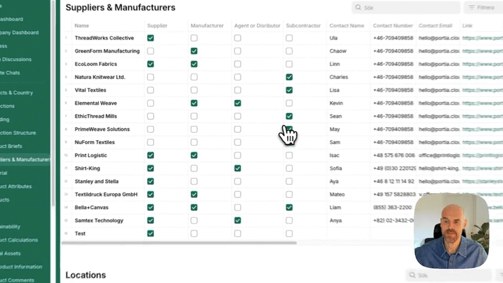The width and height of the screenshot is (503, 283).
Task: Check Manufacturer box for Natura Knitwear Ltd.
Action: tap(194, 77)
